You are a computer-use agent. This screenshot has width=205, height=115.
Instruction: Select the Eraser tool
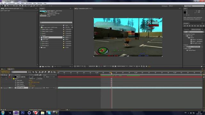pos(34,6)
